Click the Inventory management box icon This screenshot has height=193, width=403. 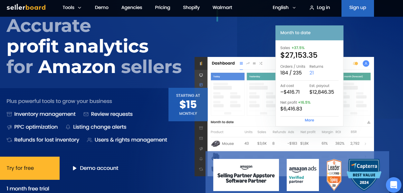tap(9, 114)
